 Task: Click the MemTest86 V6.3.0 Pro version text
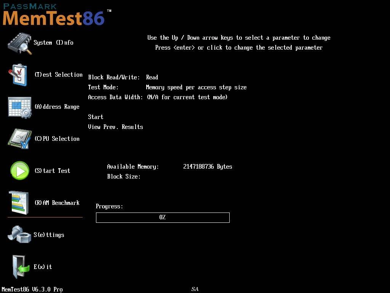click(32, 289)
